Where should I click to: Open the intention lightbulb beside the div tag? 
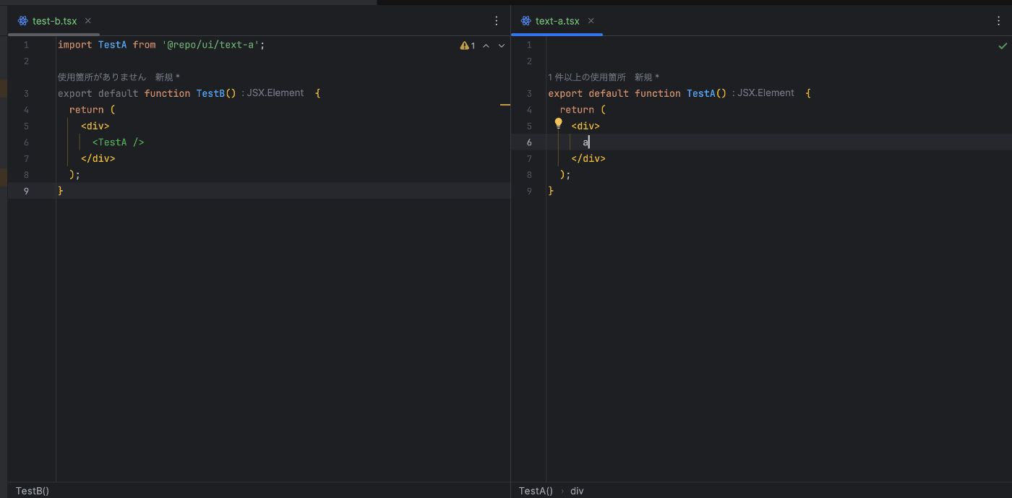[x=557, y=123]
